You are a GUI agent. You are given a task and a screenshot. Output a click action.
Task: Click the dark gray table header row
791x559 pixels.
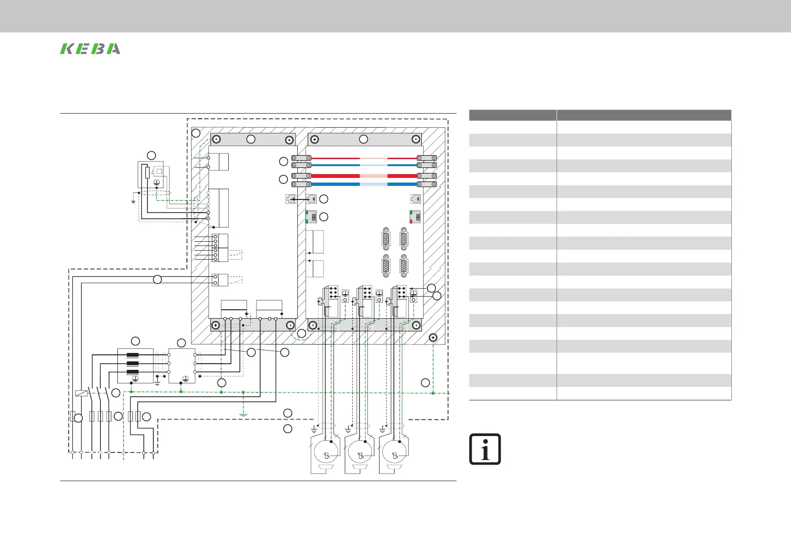pos(600,115)
